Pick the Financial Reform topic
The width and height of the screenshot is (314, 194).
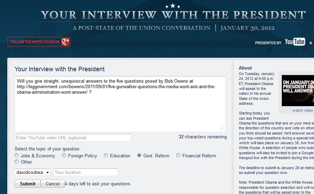pos(178,156)
